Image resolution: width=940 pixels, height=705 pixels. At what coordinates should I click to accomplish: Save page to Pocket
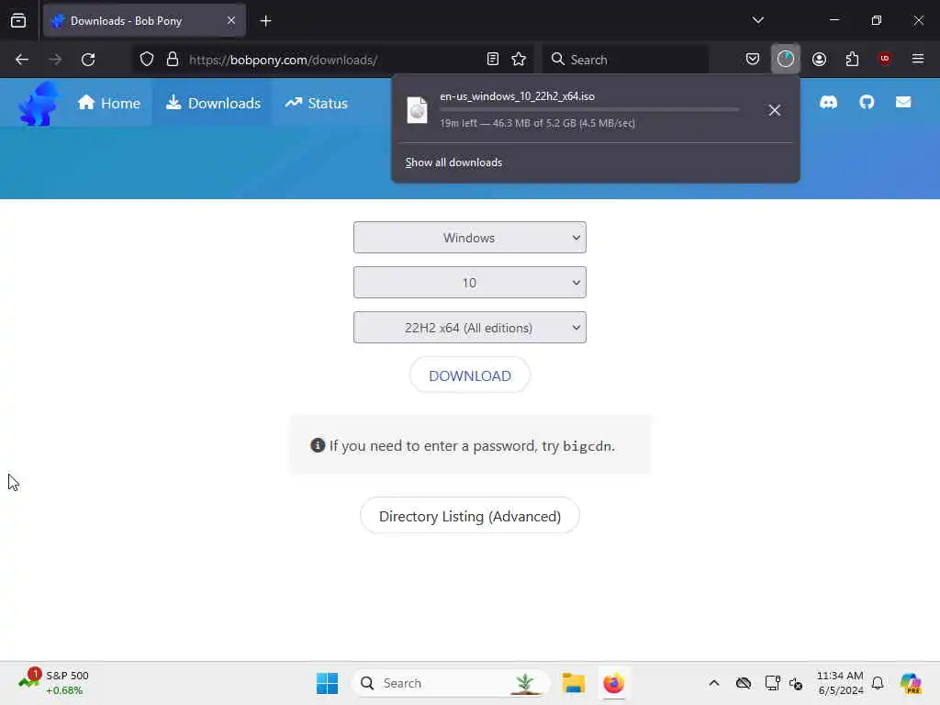753,59
